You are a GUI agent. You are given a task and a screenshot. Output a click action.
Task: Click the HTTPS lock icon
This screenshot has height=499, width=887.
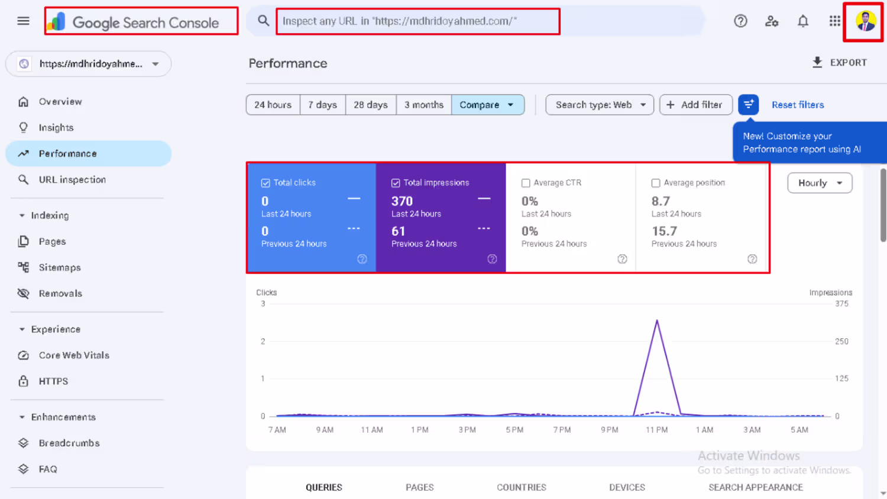pyautogui.click(x=24, y=381)
